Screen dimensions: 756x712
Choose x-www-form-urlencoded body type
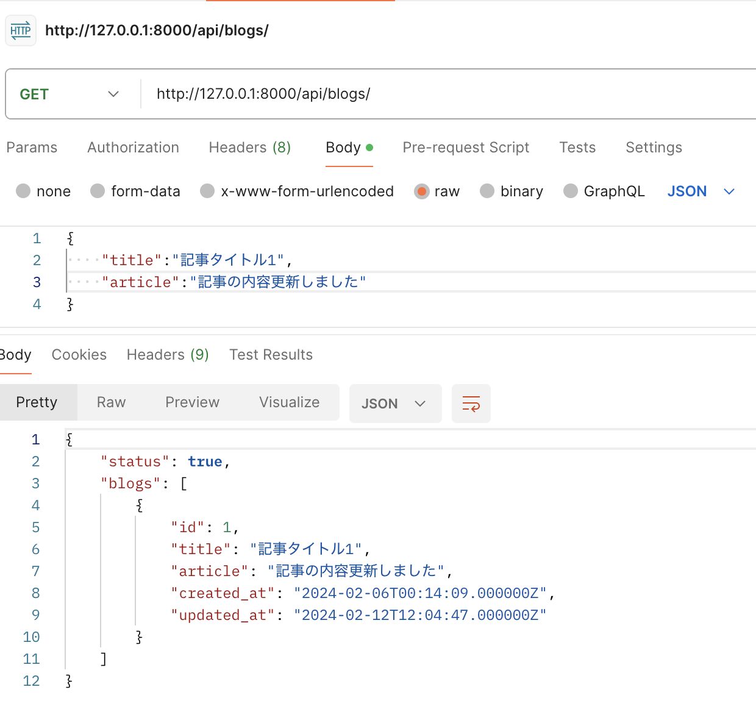[x=207, y=191]
